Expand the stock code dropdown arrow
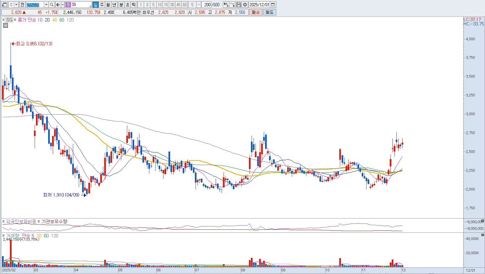The height and width of the screenshot is (274, 485). pyautogui.click(x=46, y=5)
